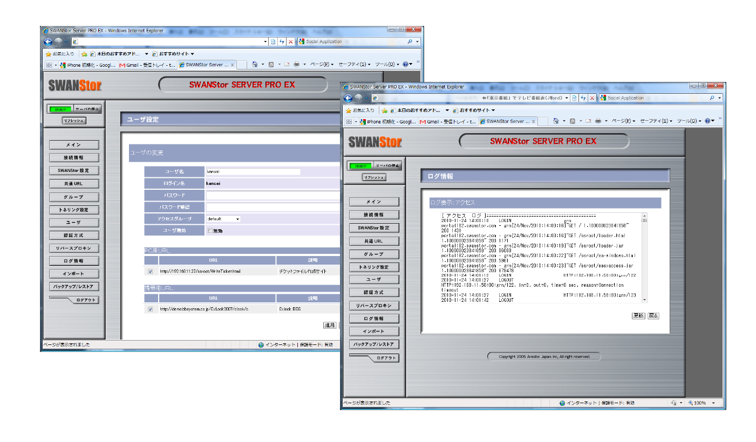
Task: Click SWANStor logo in log window
Action: (x=375, y=142)
